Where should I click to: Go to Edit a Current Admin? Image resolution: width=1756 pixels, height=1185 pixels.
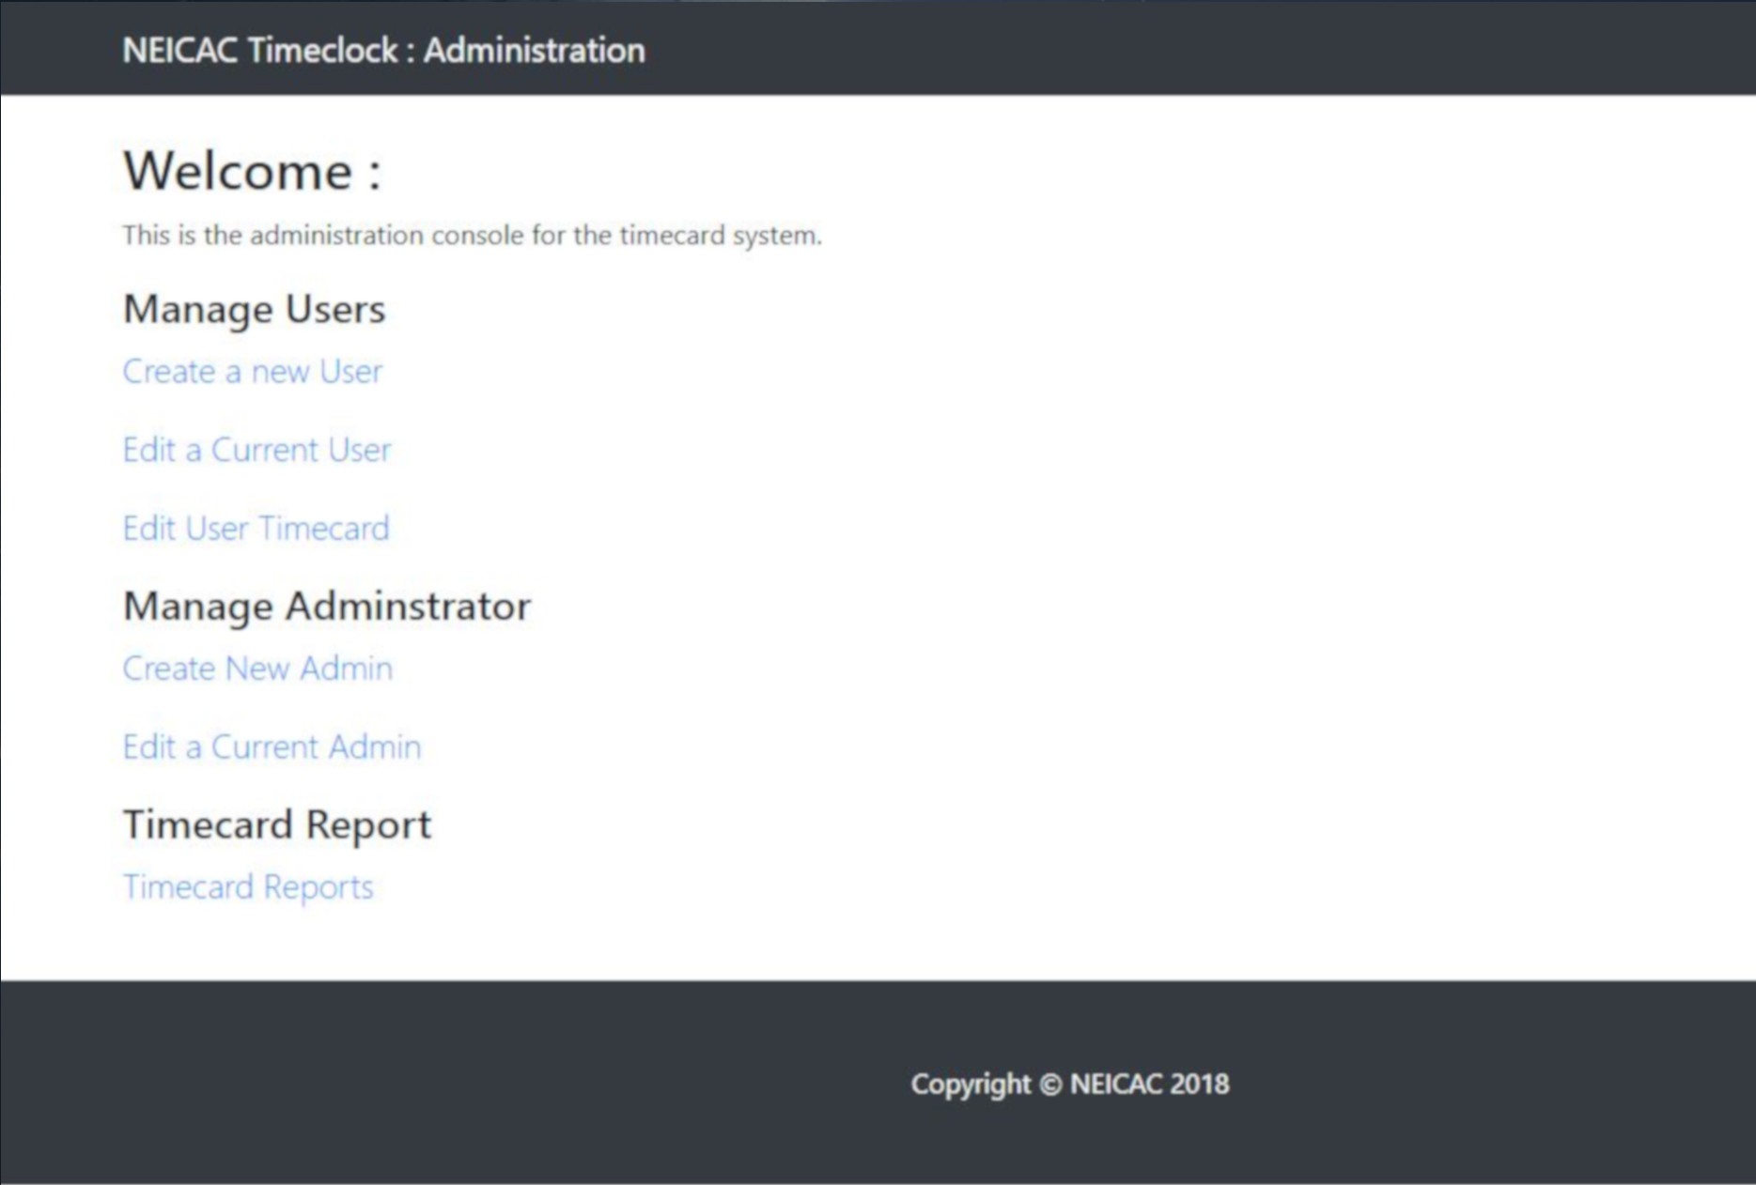[x=272, y=747]
